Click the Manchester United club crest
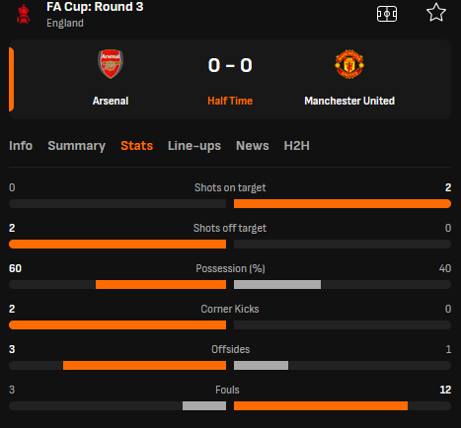Image resolution: width=461 pixels, height=428 pixels. [x=349, y=64]
